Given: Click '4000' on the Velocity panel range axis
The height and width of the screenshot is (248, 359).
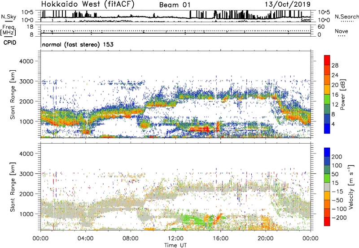Looking at the screenshot, I should [x=26, y=154].
